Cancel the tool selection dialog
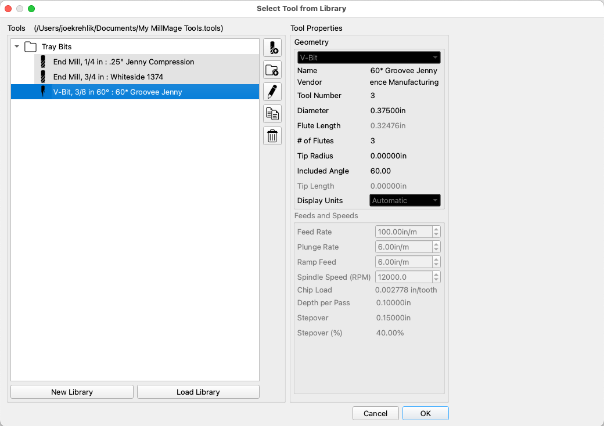 (x=376, y=413)
